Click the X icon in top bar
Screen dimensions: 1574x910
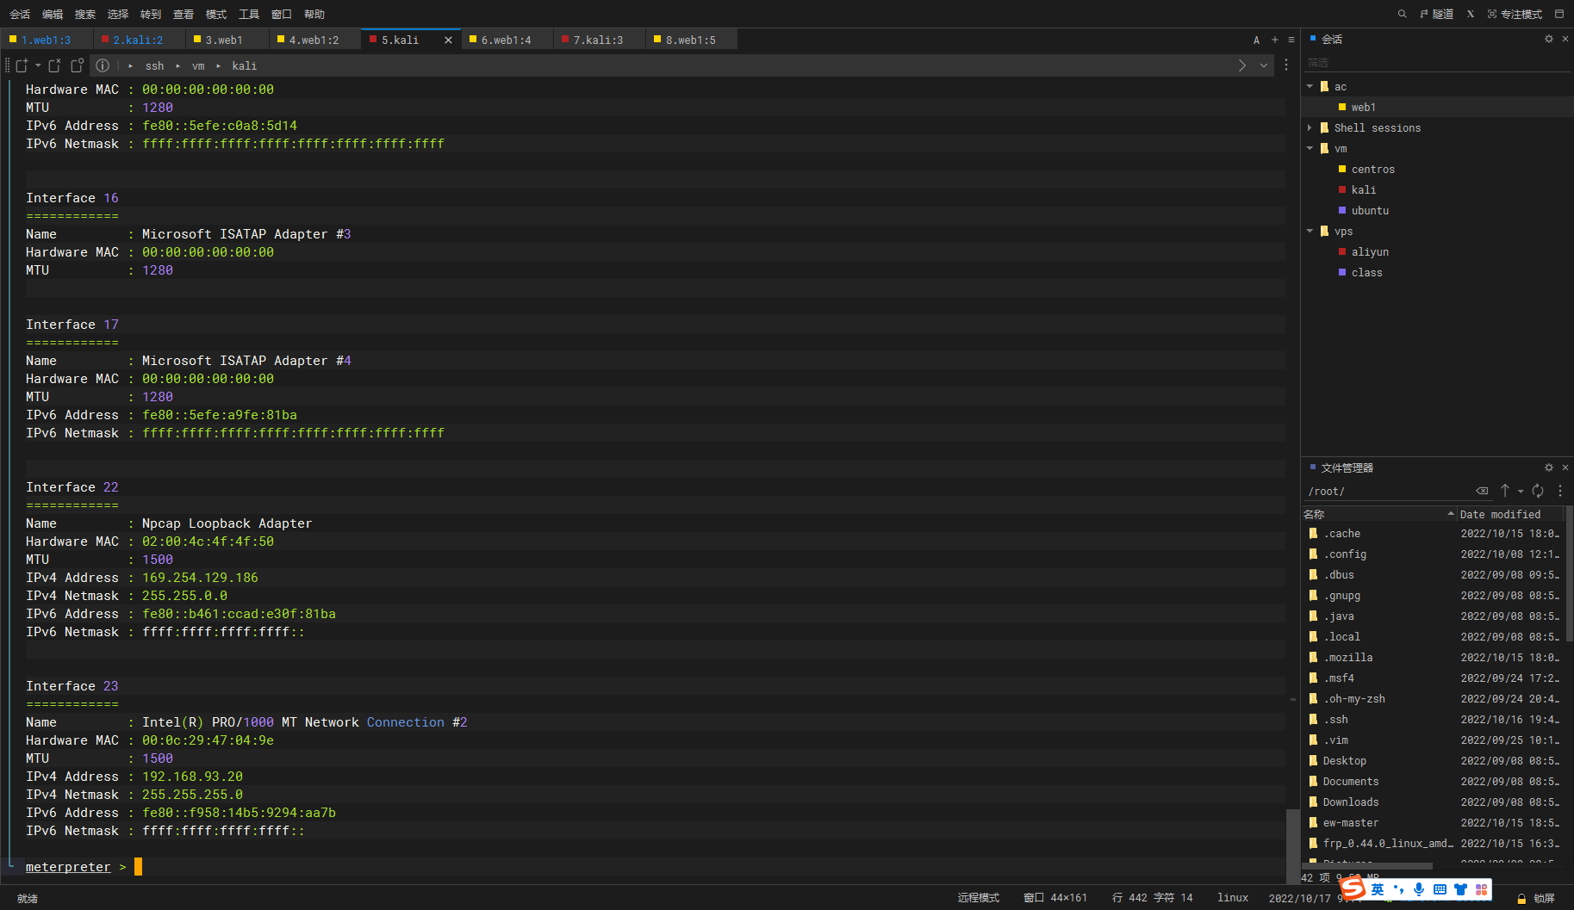pyautogui.click(x=1471, y=14)
